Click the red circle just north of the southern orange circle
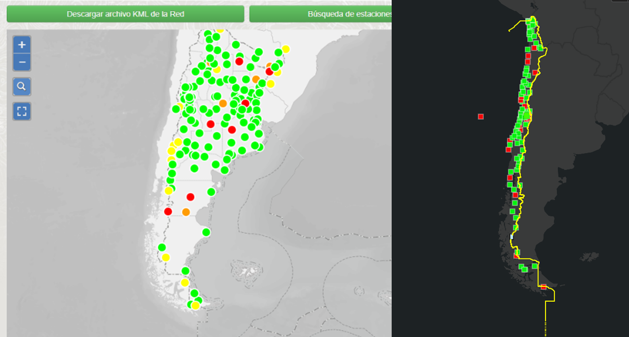Screen dimensions: 629x337 point(190,197)
